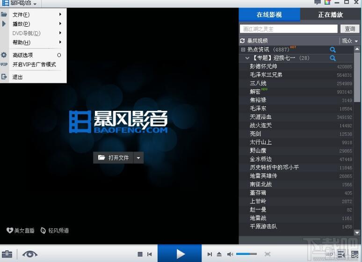
Task: Start playback with the large play button
Action: click(180, 254)
